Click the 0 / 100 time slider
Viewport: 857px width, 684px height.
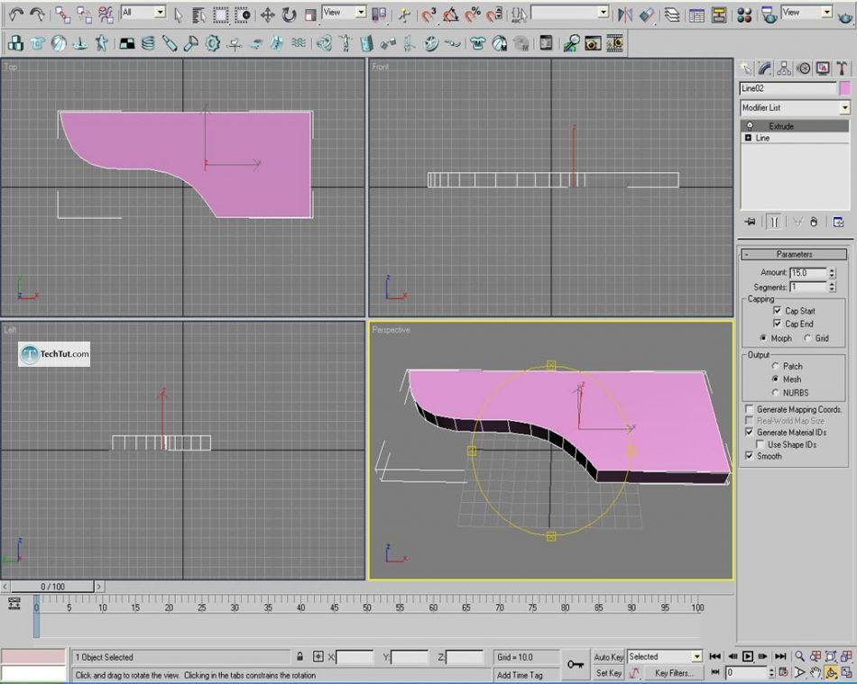tap(52, 587)
